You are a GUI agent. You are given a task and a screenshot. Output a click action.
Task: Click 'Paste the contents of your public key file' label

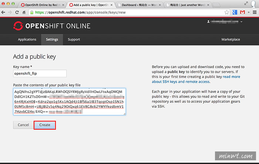tap(47, 85)
